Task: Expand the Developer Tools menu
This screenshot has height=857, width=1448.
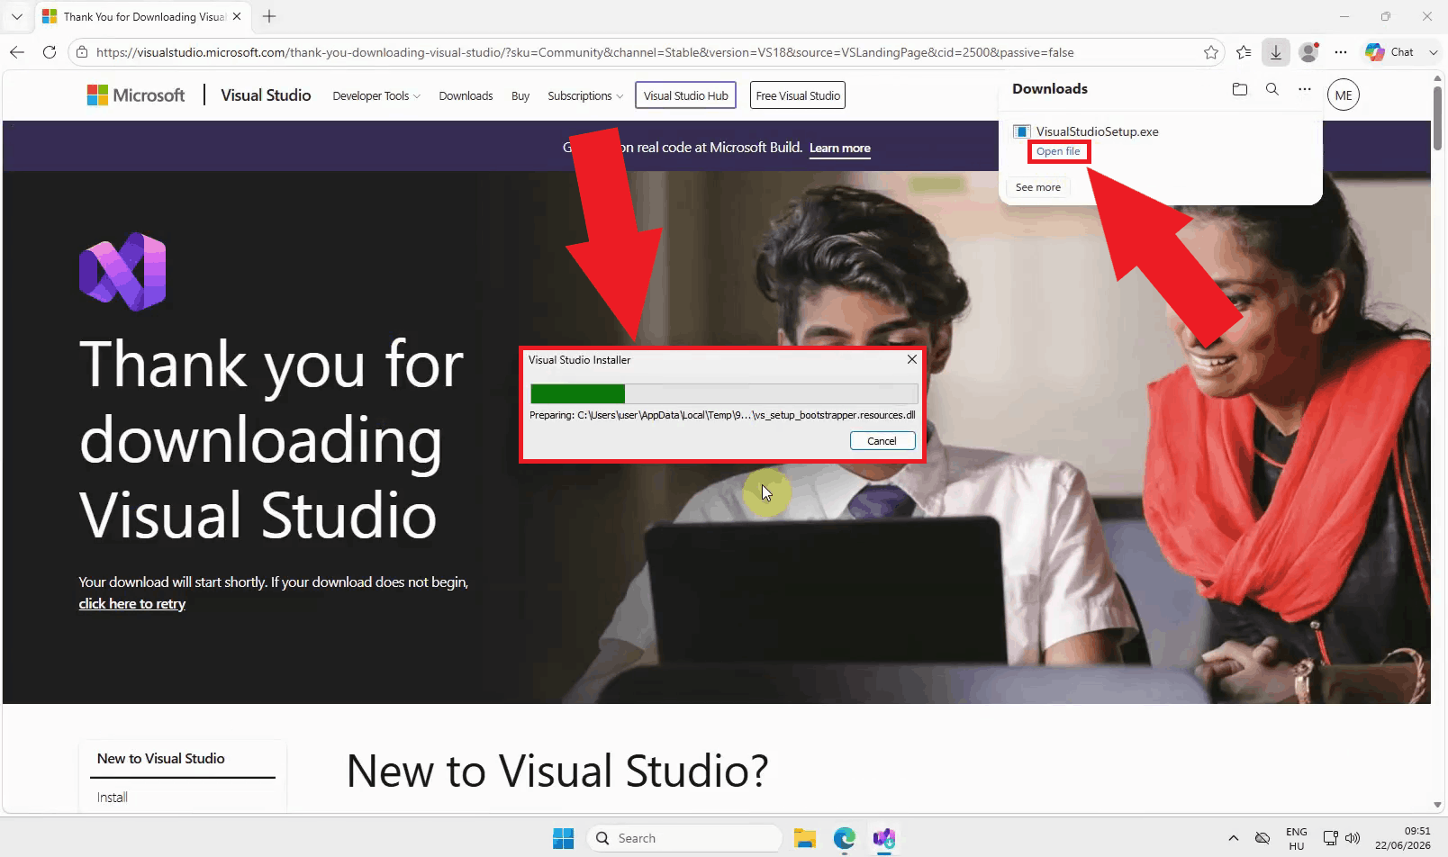Action: tap(376, 95)
